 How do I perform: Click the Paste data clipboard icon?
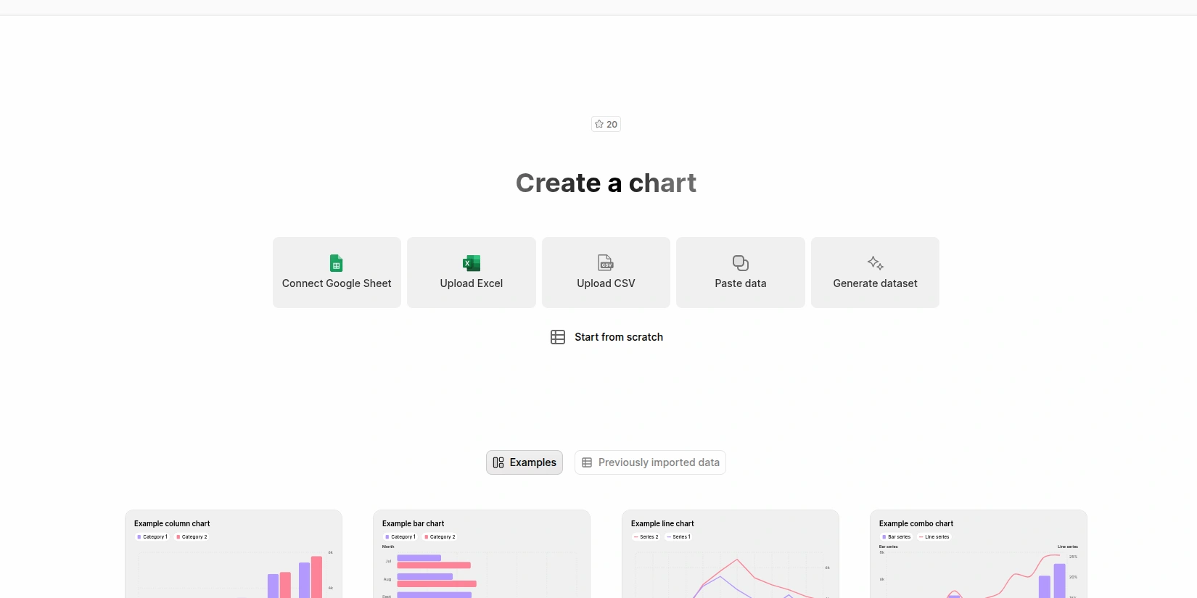(740, 262)
